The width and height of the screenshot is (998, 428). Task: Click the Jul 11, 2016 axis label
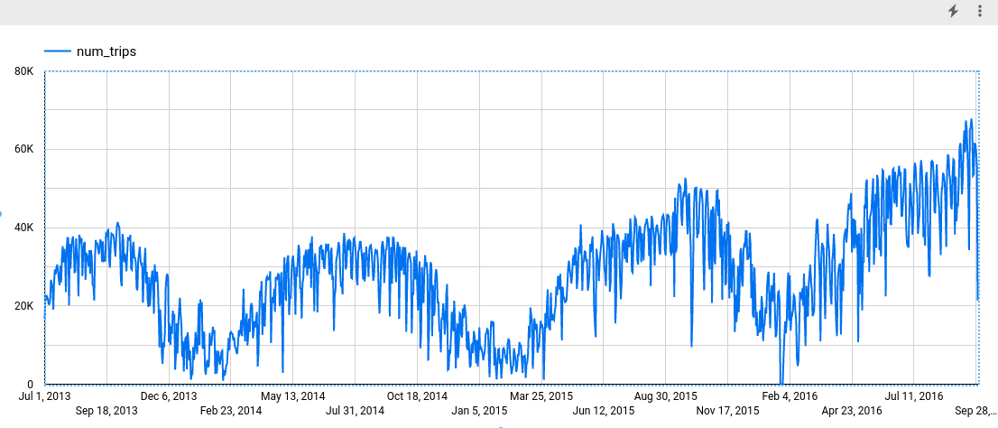click(x=913, y=395)
